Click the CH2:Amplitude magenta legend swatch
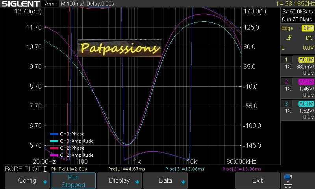 (54, 155)
